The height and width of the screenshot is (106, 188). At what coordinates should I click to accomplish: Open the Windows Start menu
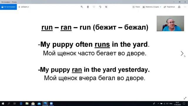(x=3, y=103)
